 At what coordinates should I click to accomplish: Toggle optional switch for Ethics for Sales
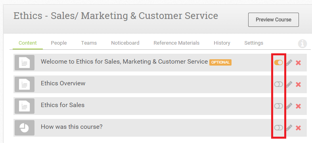point(278,106)
